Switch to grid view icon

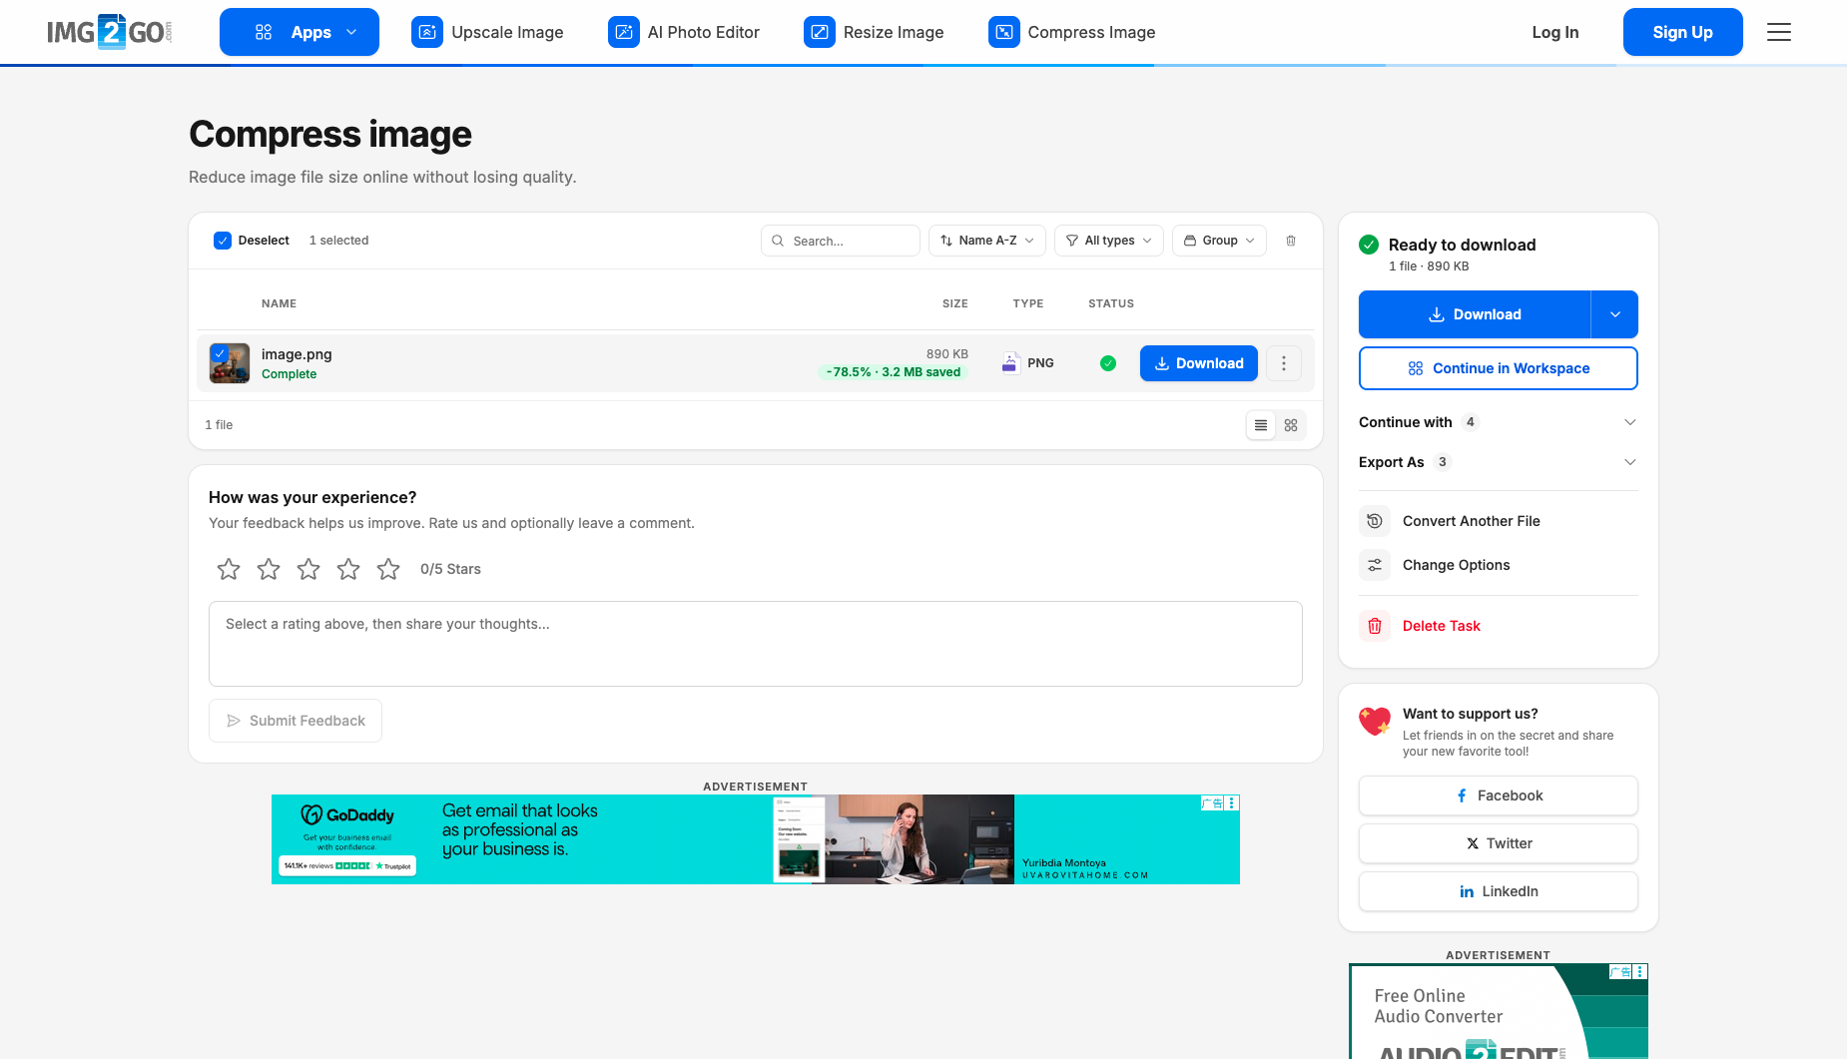pyautogui.click(x=1291, y=425)
